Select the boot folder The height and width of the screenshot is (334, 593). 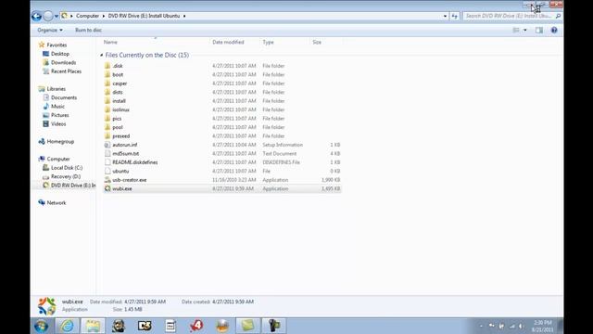coord(118,74)
